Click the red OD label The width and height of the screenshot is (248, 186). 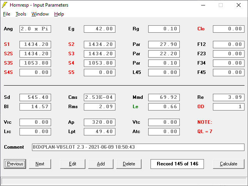tap(201, 107)
